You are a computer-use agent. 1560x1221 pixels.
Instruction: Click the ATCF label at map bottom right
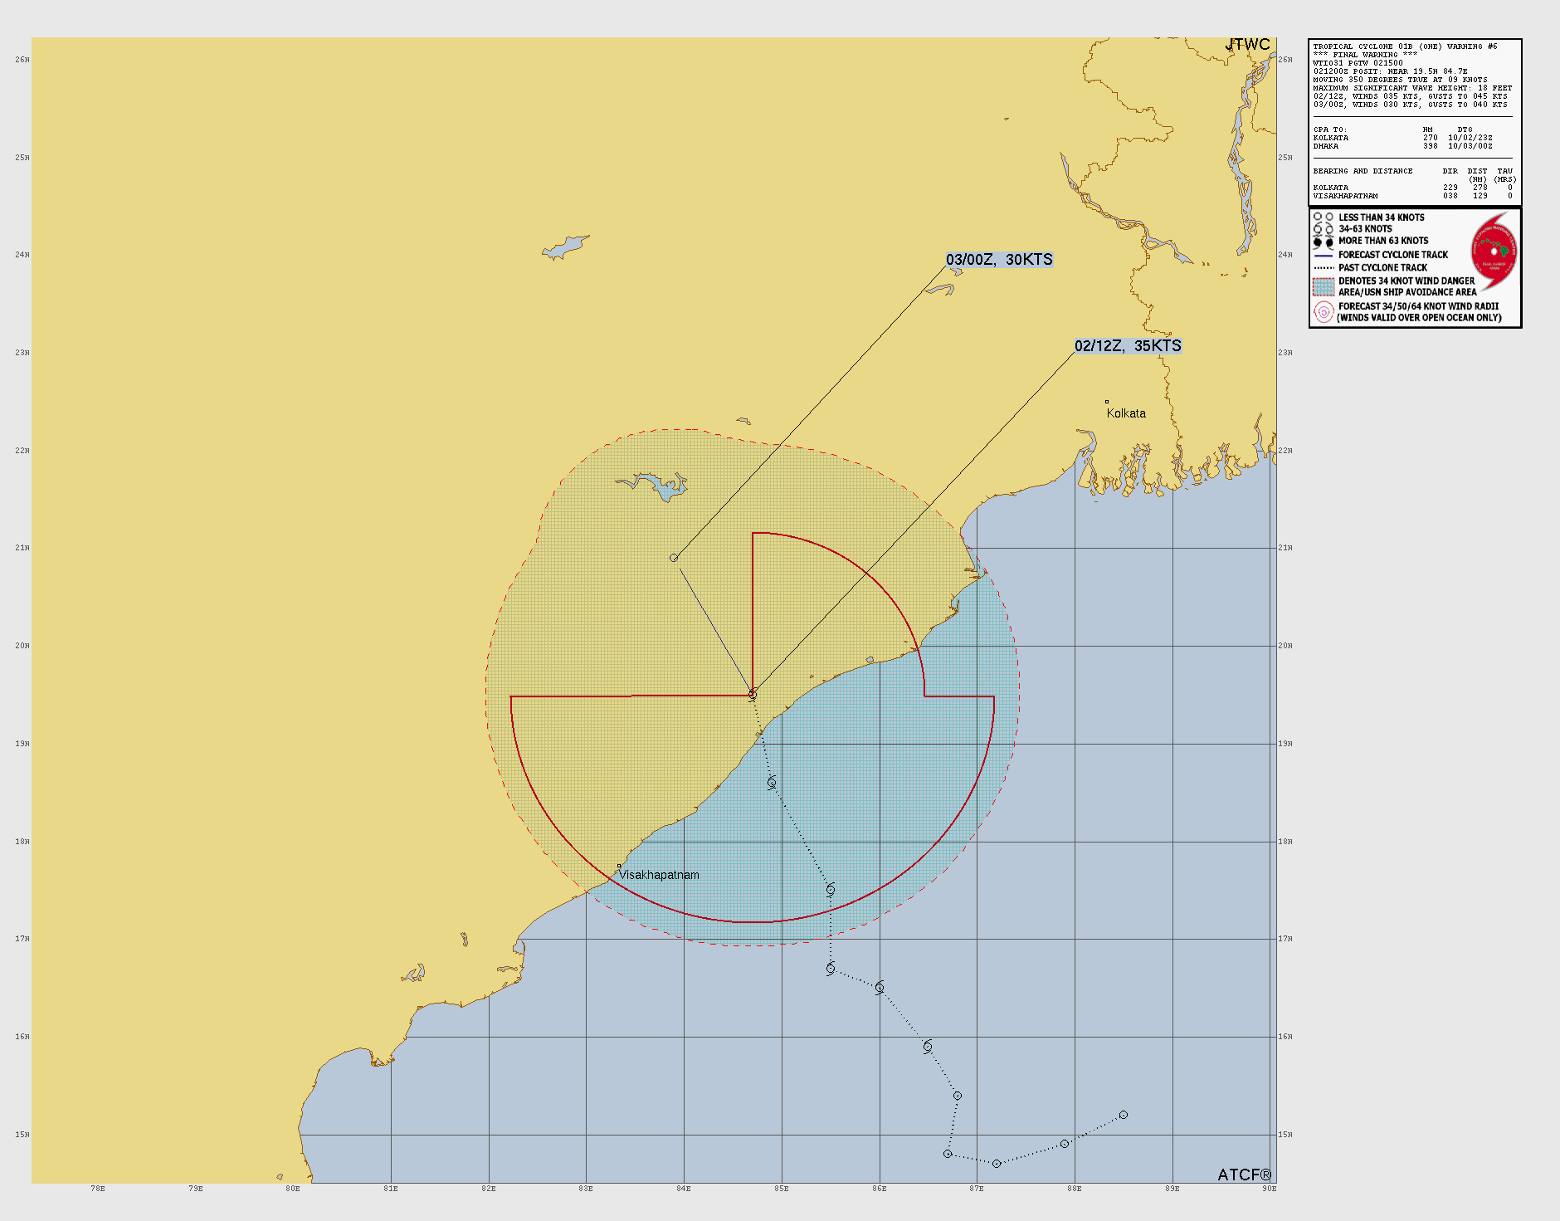[1244, 1175]
